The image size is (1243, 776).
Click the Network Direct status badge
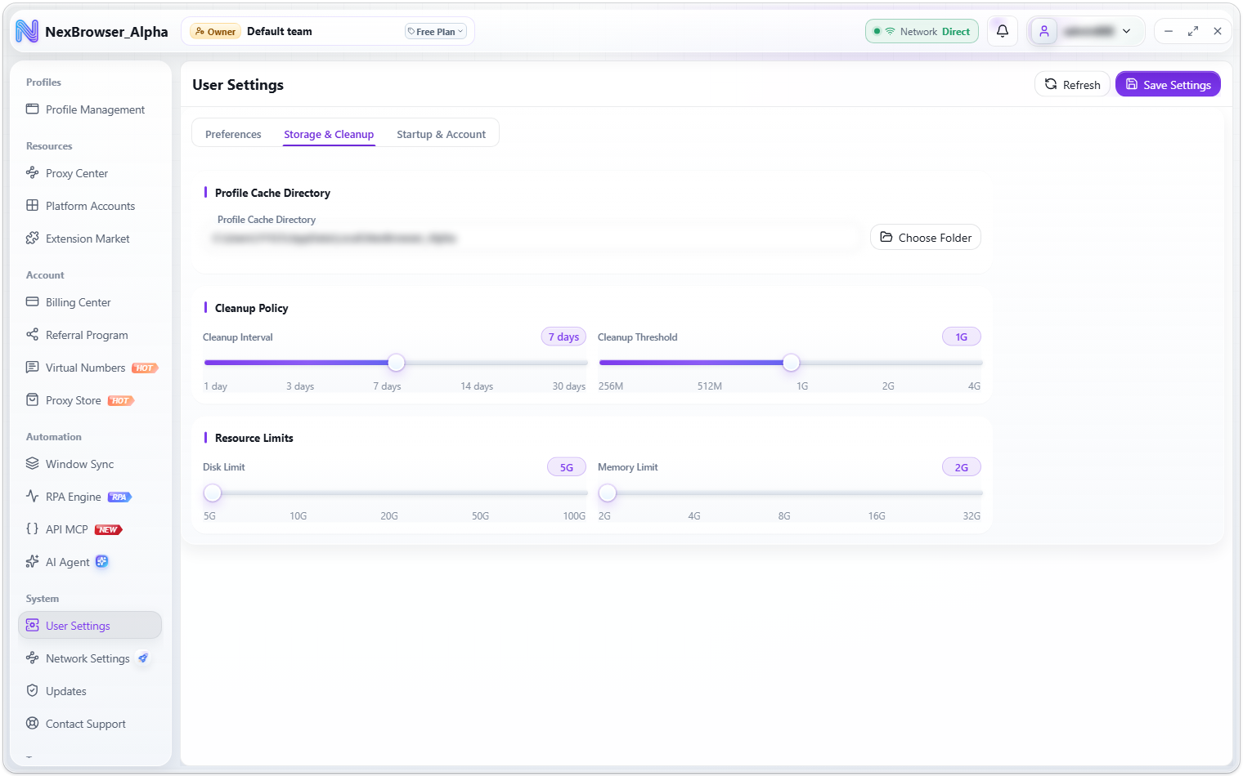point(922,31)
